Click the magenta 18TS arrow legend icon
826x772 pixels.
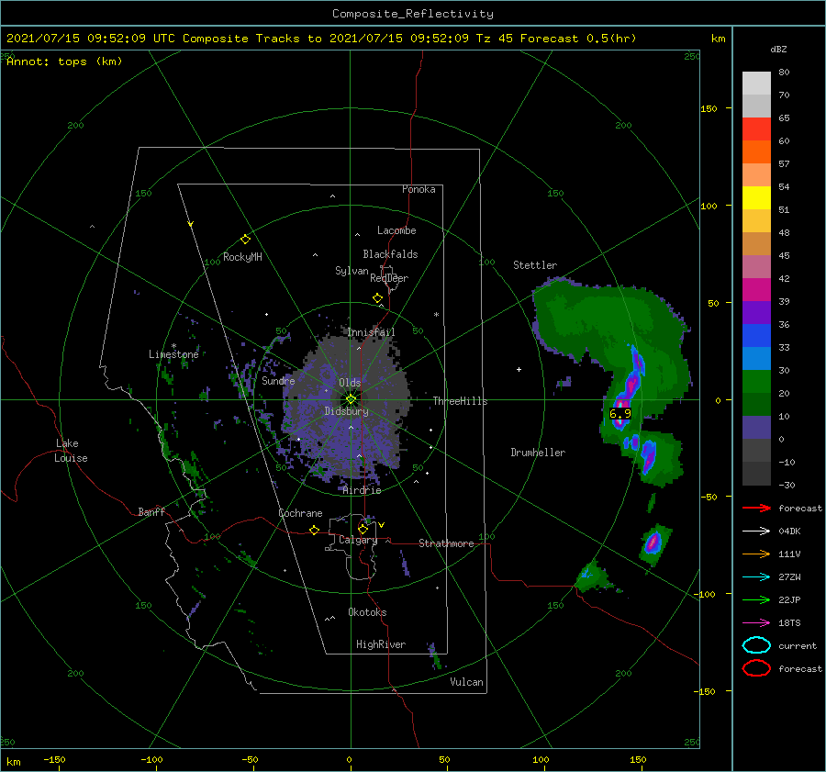click(x=756, y=623)
